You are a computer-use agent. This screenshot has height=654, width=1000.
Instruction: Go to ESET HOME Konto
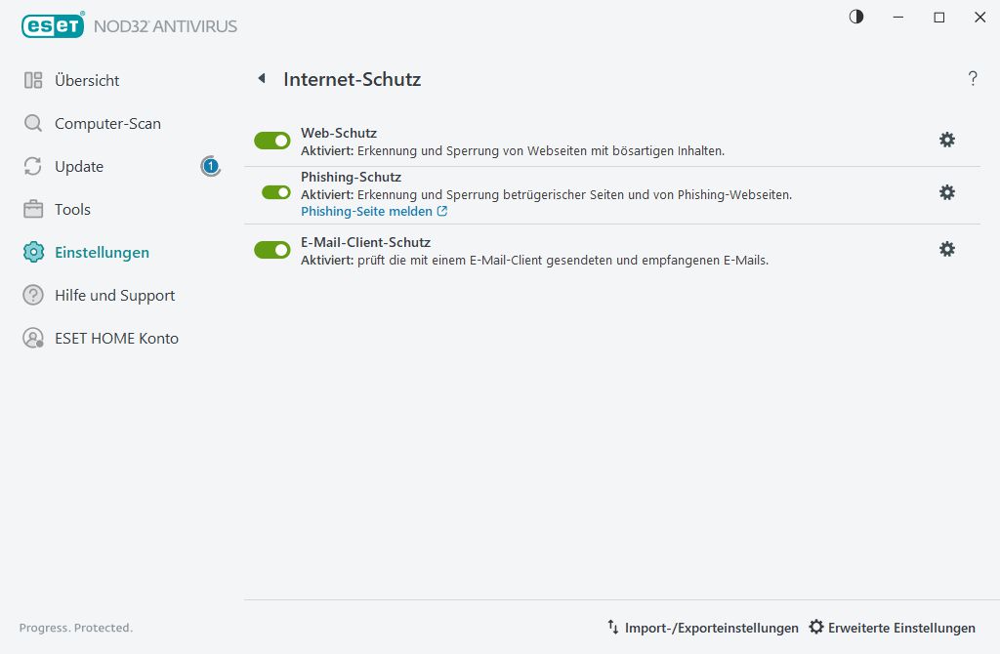click(x=117, y=338)
